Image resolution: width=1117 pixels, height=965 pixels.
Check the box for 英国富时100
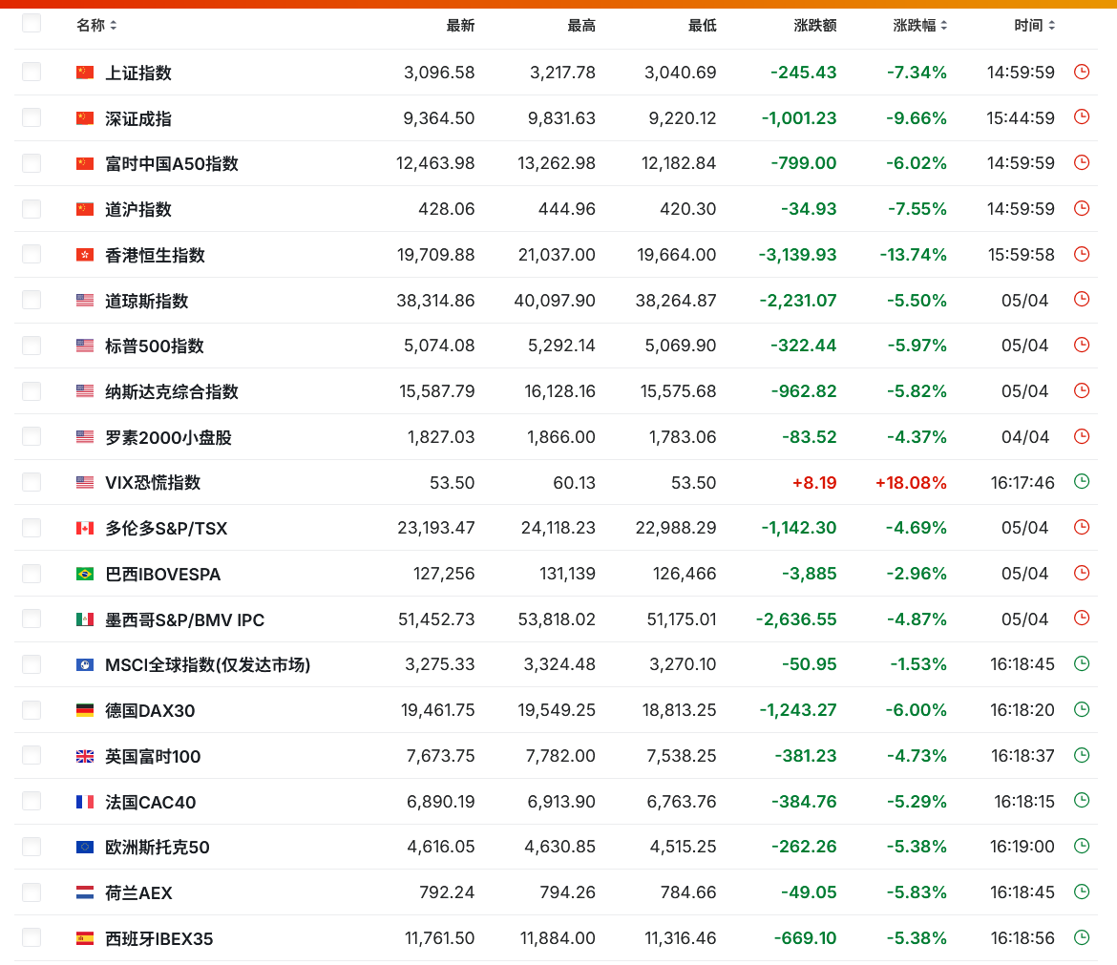pyautogui.click(x=32, y=756)
